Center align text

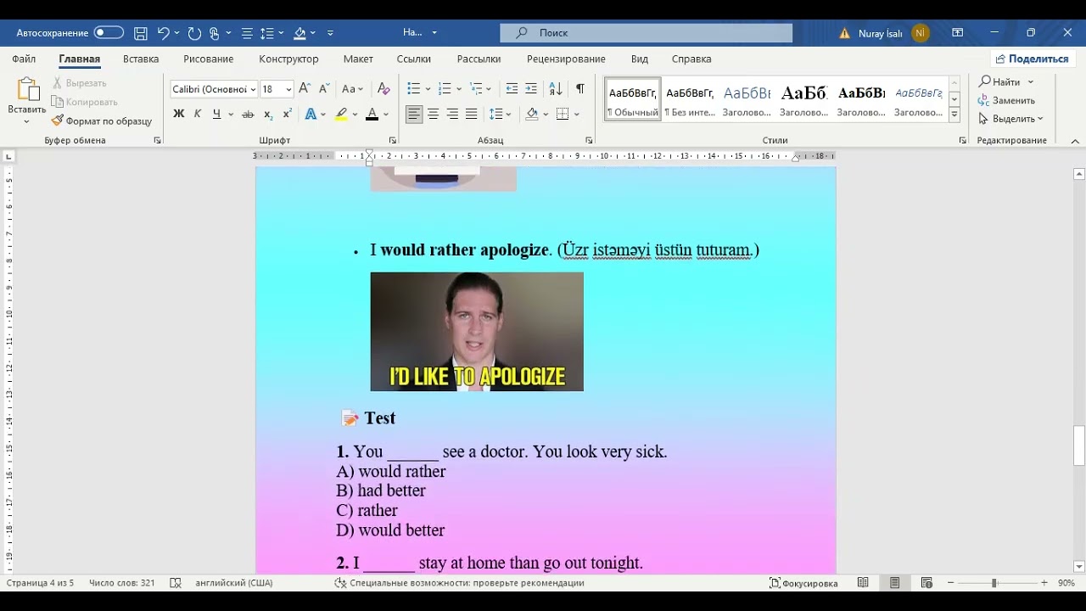click(x=433, y=114)
